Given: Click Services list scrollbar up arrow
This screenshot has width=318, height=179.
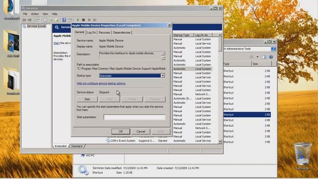Looking at the screenshot, I should pos(220,35).
